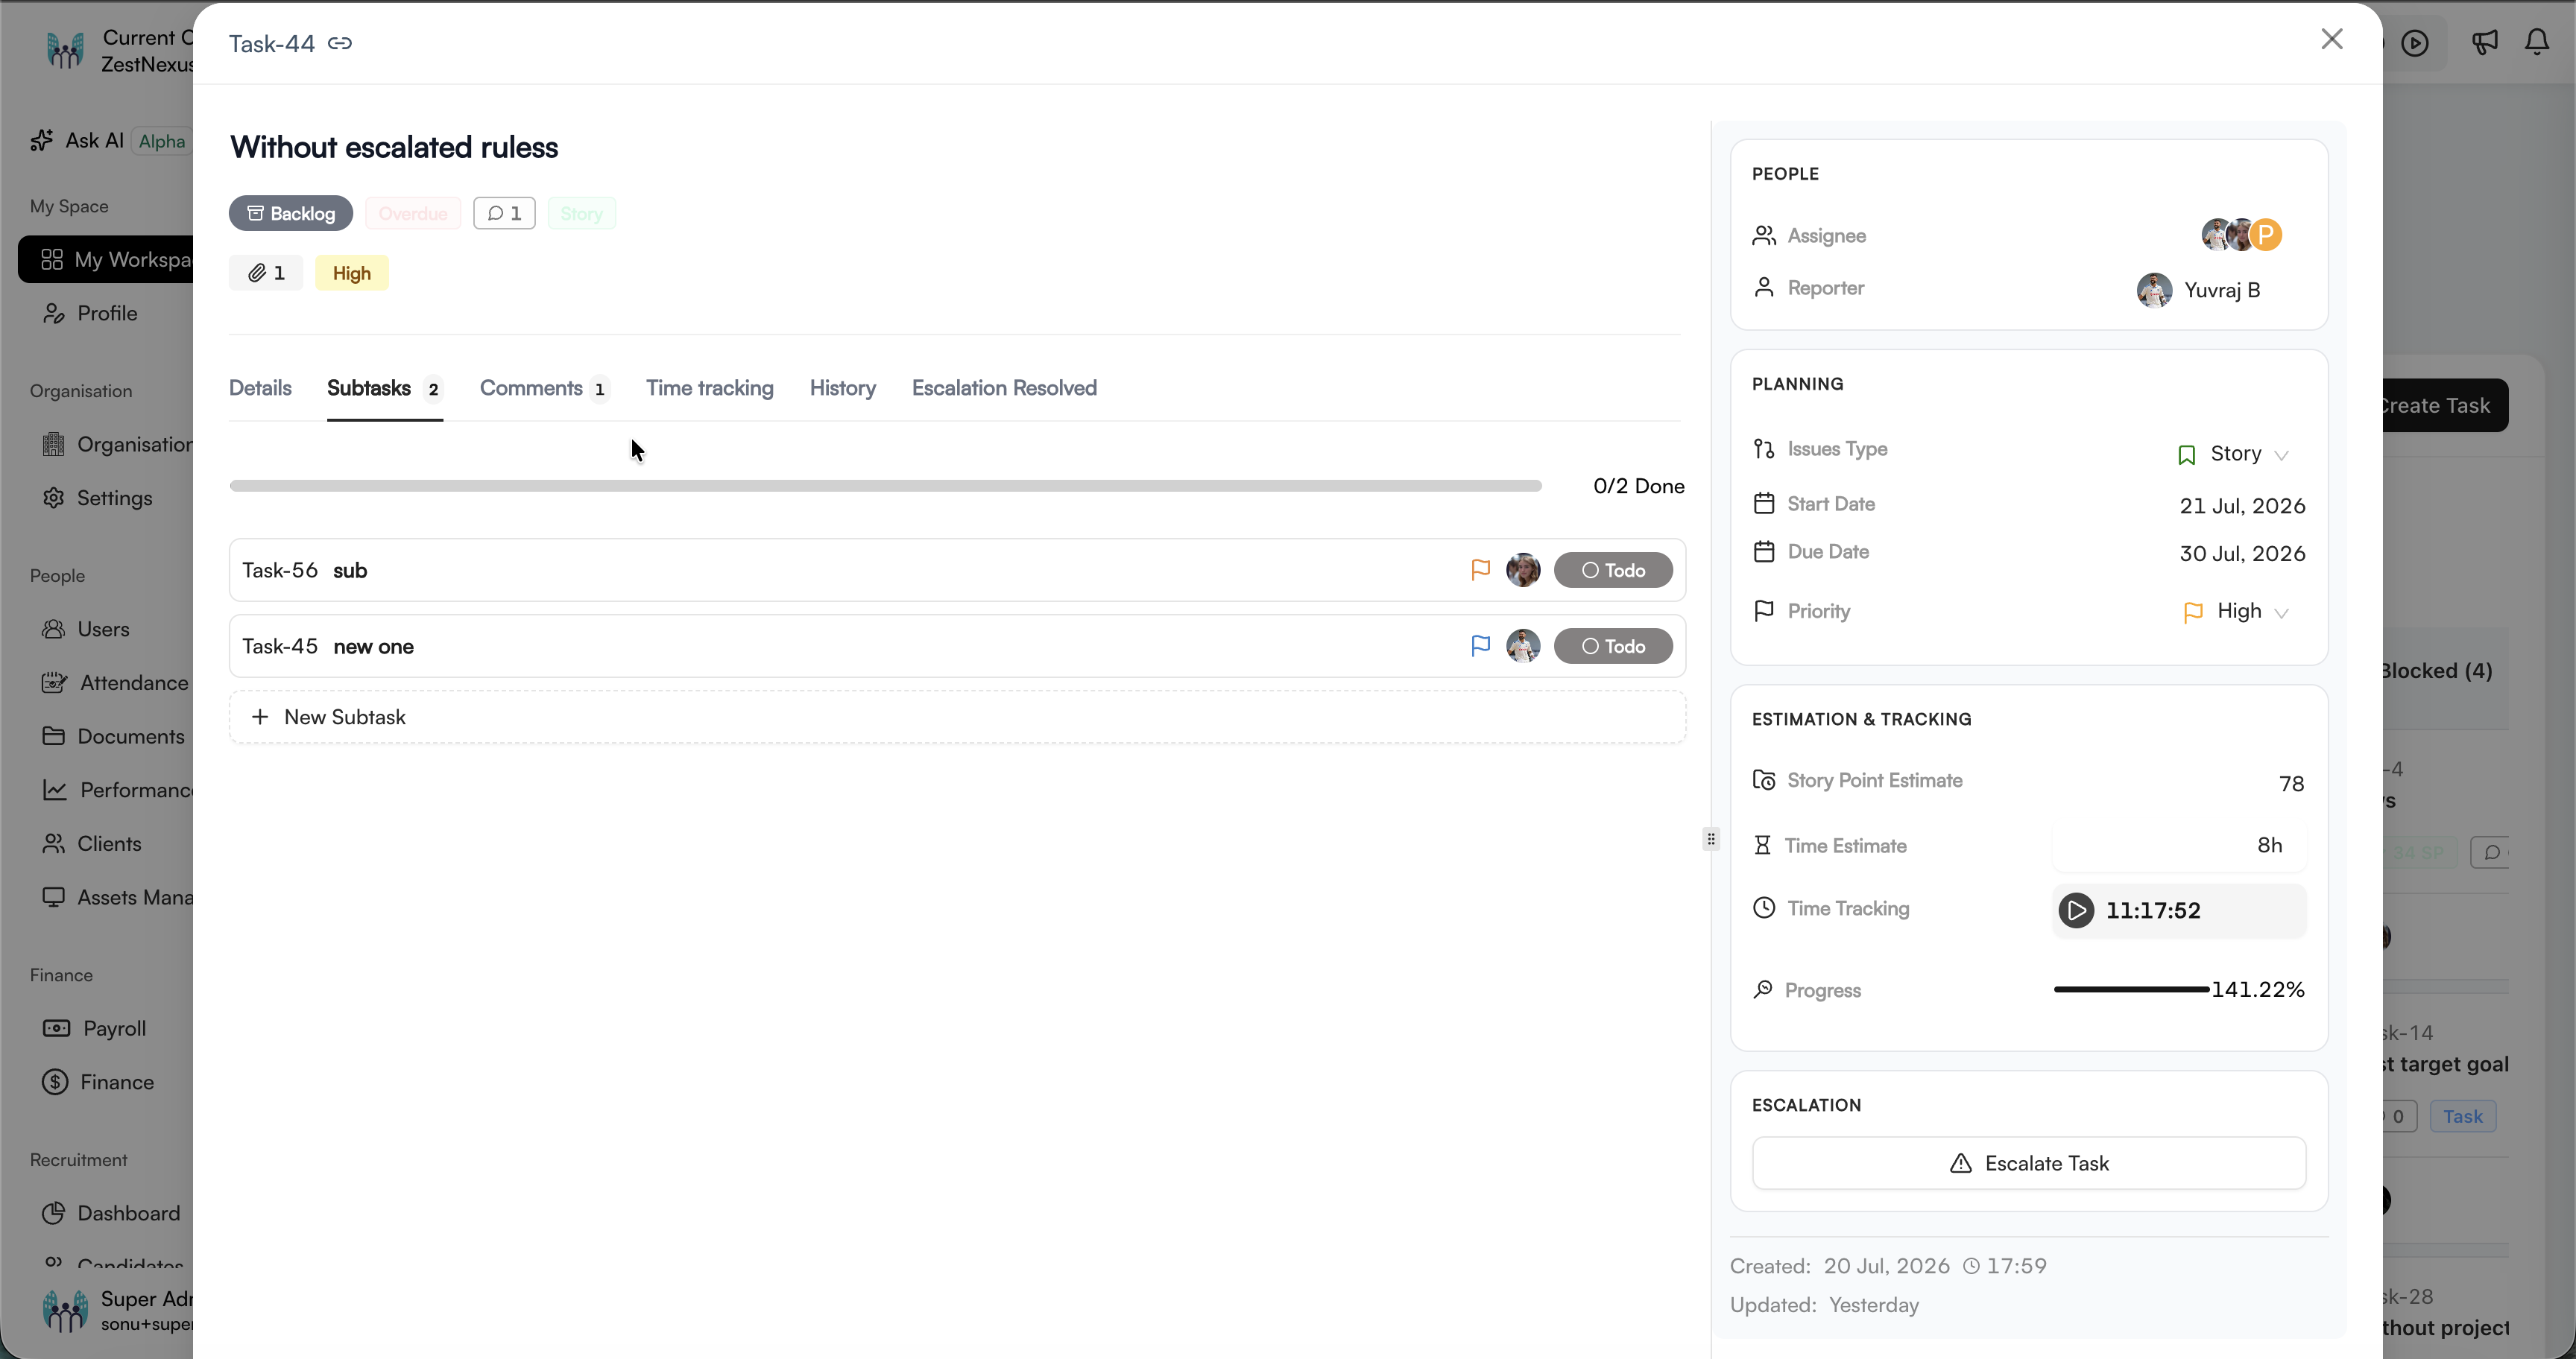Image resolution: width=2576 pixels, height=1359 pixels.
Task: Click assignee avatar on Task-45 row
Action: (x=1523, y=647)
